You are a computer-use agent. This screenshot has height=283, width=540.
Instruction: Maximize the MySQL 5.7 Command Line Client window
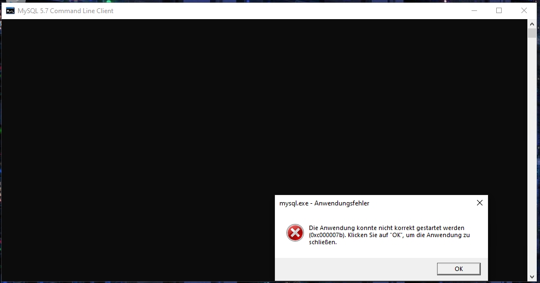[x=499, y=10]
